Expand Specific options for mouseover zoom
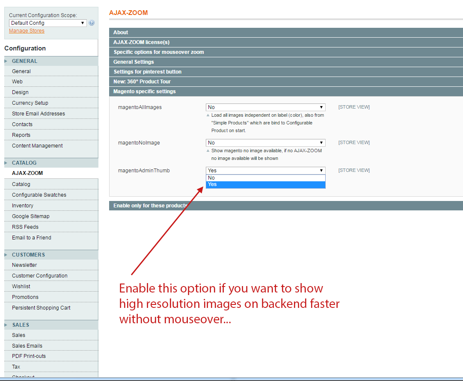This screenshot has width=463, height=381. point(286,52)
